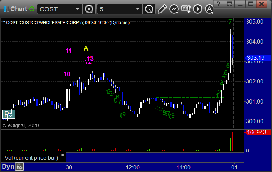Click the play replay button icon

pyautogui.click(x=198, y=9)
